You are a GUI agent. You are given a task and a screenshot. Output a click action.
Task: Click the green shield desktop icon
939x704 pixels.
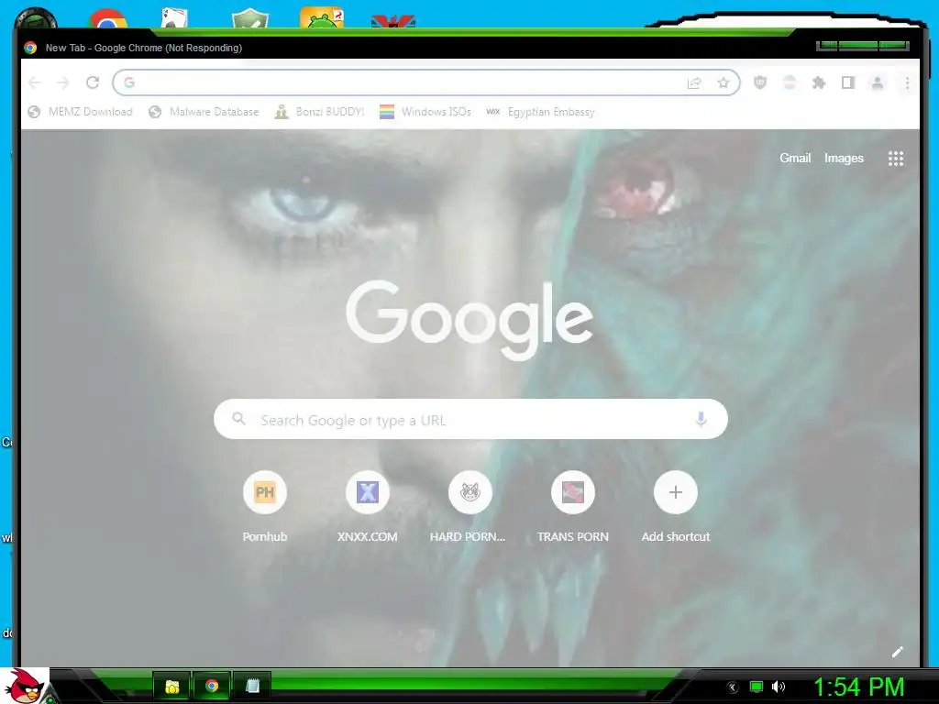[250, 18]
